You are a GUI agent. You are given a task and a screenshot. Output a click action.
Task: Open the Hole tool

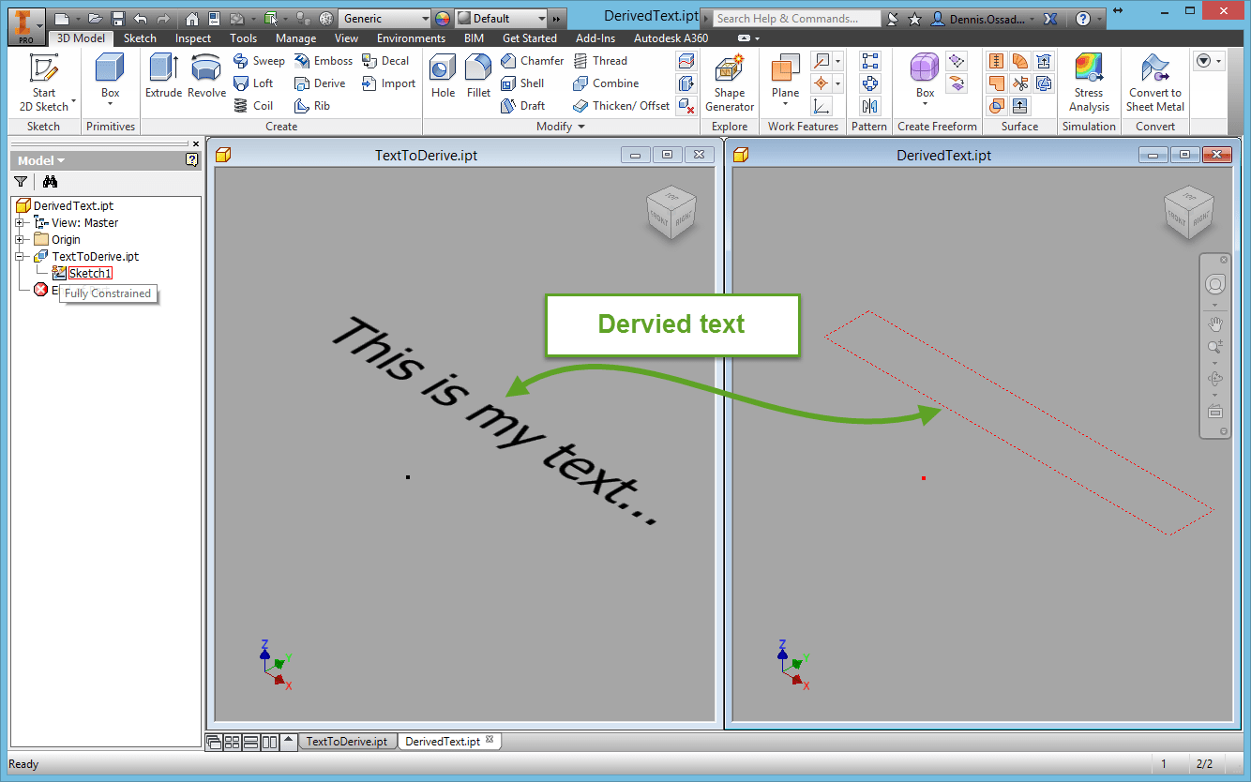coord(442,75)
